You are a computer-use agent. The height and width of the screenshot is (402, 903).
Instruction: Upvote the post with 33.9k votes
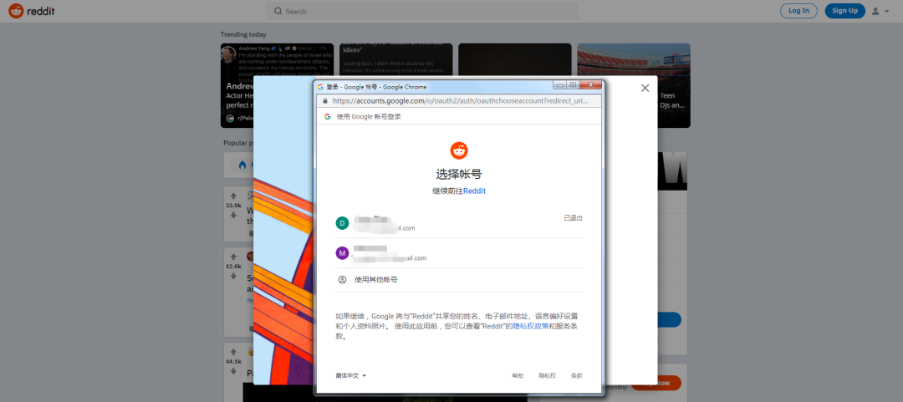click(x=233, y=196)
